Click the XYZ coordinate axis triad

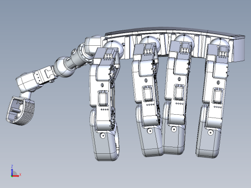click(16, 171)
